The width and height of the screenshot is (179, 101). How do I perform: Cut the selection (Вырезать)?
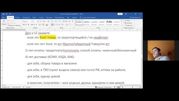11,20
